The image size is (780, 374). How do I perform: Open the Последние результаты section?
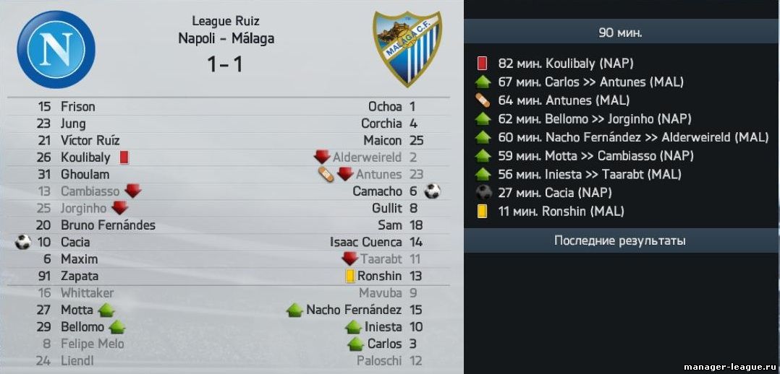(621, 241)
